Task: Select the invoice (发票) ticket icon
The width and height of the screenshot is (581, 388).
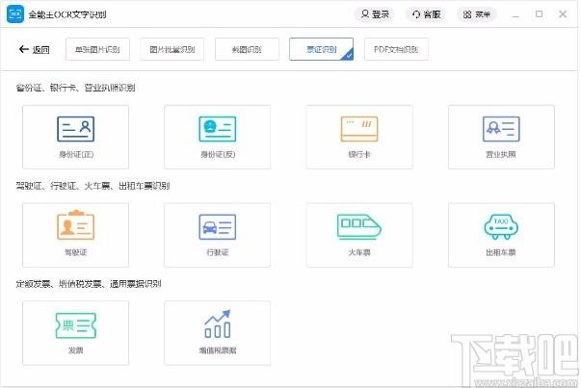Action: pyautogui.click(x=75, y=325)
